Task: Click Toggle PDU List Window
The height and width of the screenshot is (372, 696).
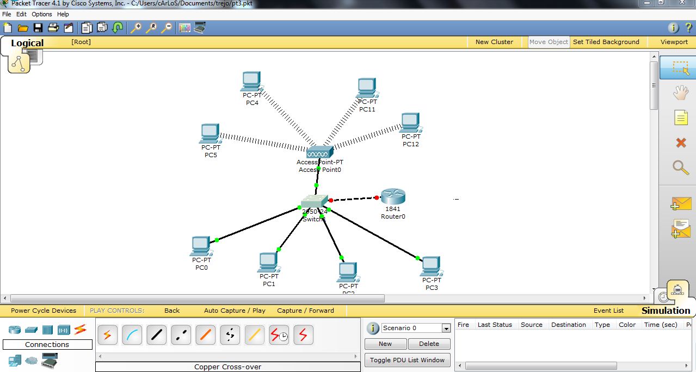Action: (407, 359)
